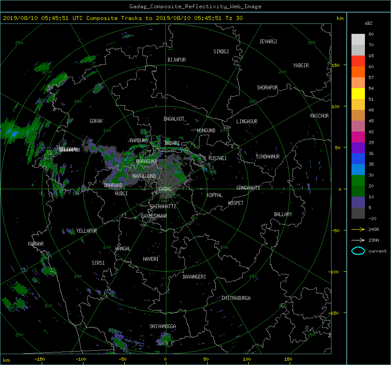
Task: Click the 24SR legend label
Action: coord(374,229)
